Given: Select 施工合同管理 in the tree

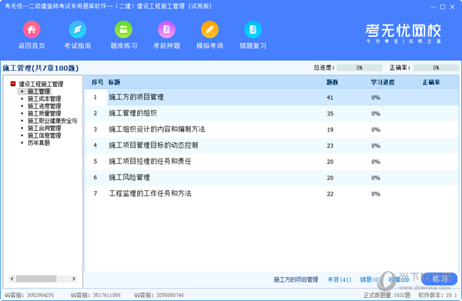Looking at the screenshot, I should click(44, 128).
